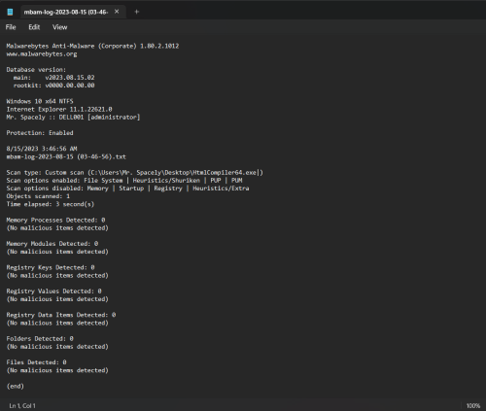Click the Notepad app icon in title bar
Viewport: 486px width, 411px height.
tap(10, 12)
